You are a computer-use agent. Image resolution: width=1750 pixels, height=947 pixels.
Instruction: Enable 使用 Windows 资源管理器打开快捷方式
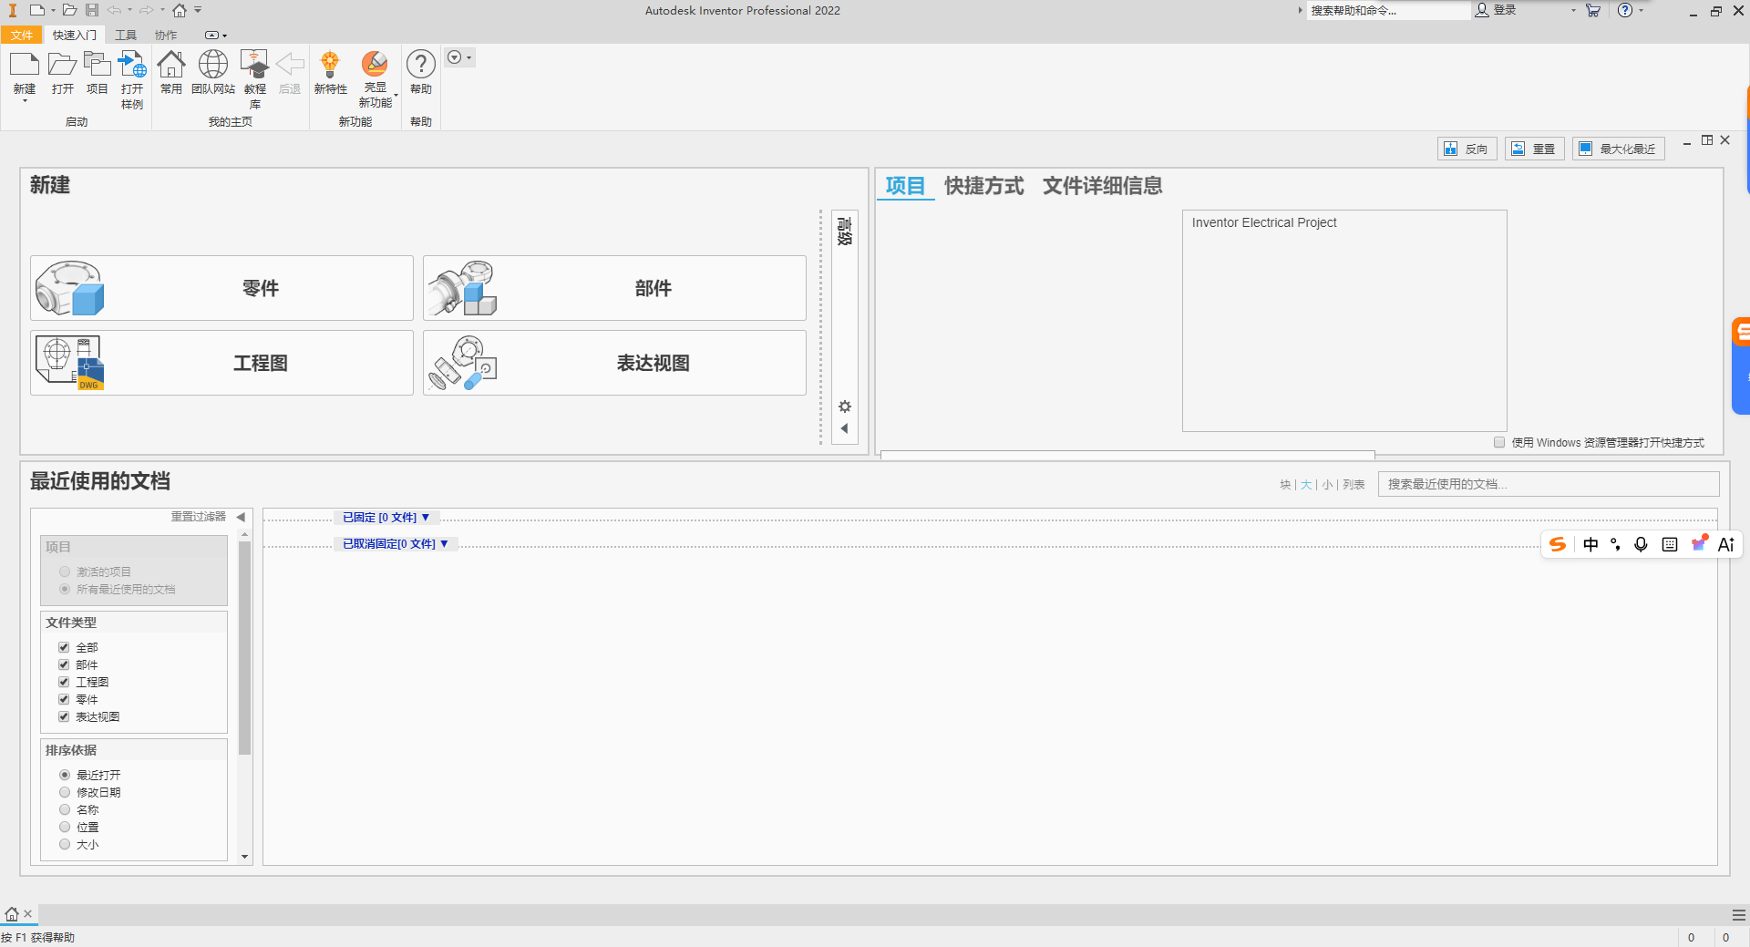click(1498, 442)
